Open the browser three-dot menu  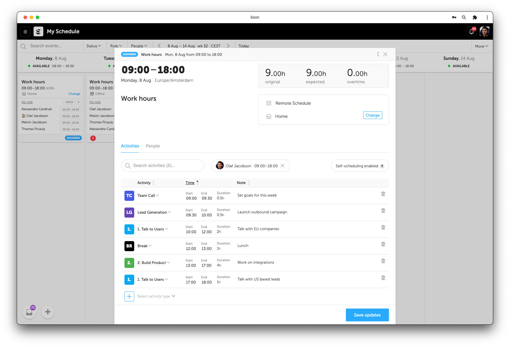coord(487,17)
